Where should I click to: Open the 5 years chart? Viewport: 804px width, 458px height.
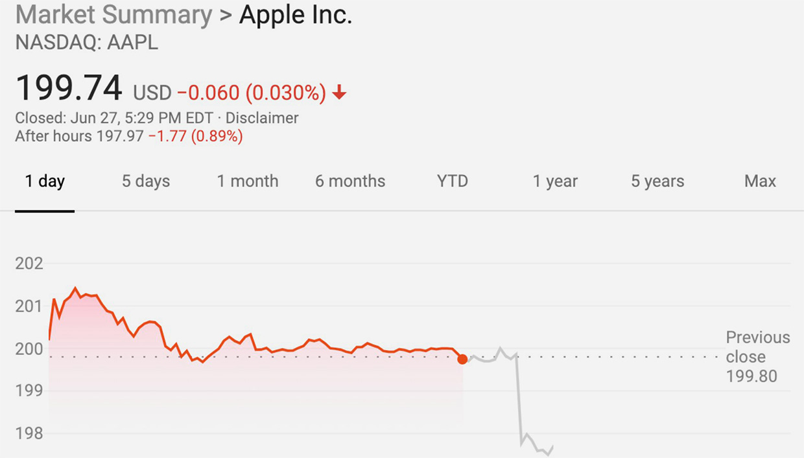coord(657,181)
